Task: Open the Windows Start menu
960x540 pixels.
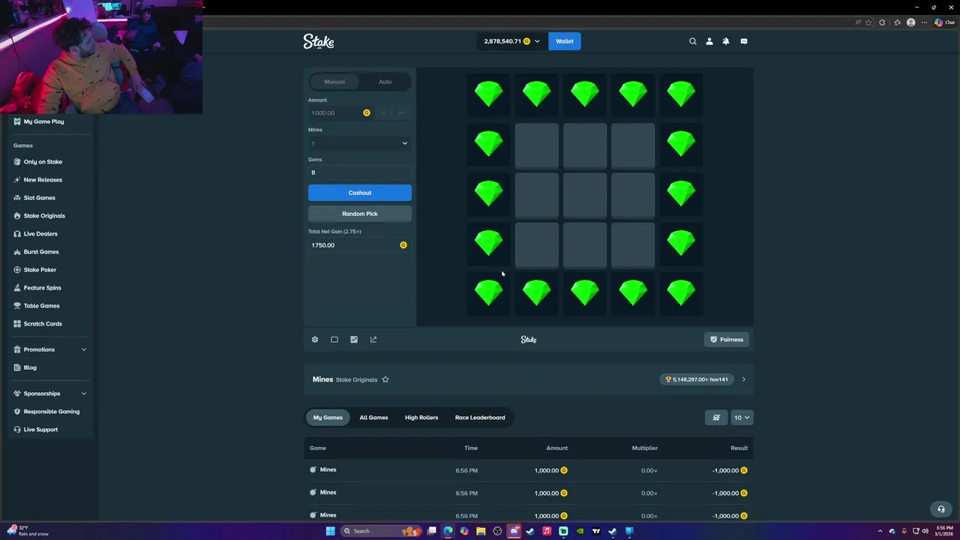Action: (330, 531)
